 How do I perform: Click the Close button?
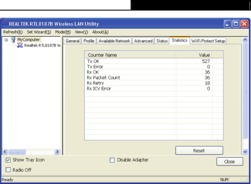tap(230, 162)
